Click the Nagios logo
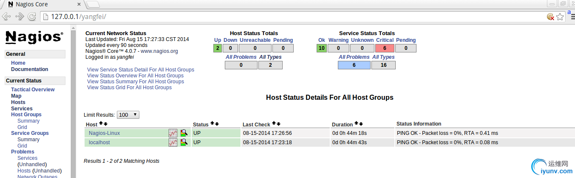The width and height of the screenshot is (575, 178). coord(34,37)
